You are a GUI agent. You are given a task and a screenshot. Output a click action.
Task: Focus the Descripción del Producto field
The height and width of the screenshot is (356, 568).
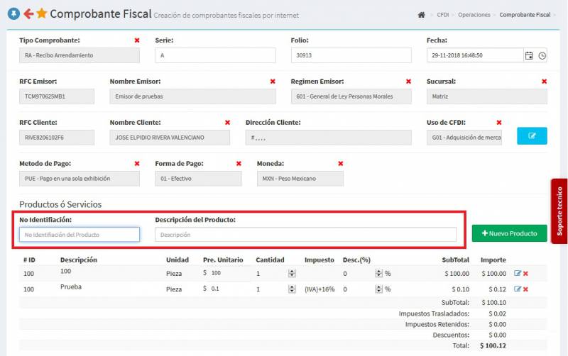coord(305,234)
